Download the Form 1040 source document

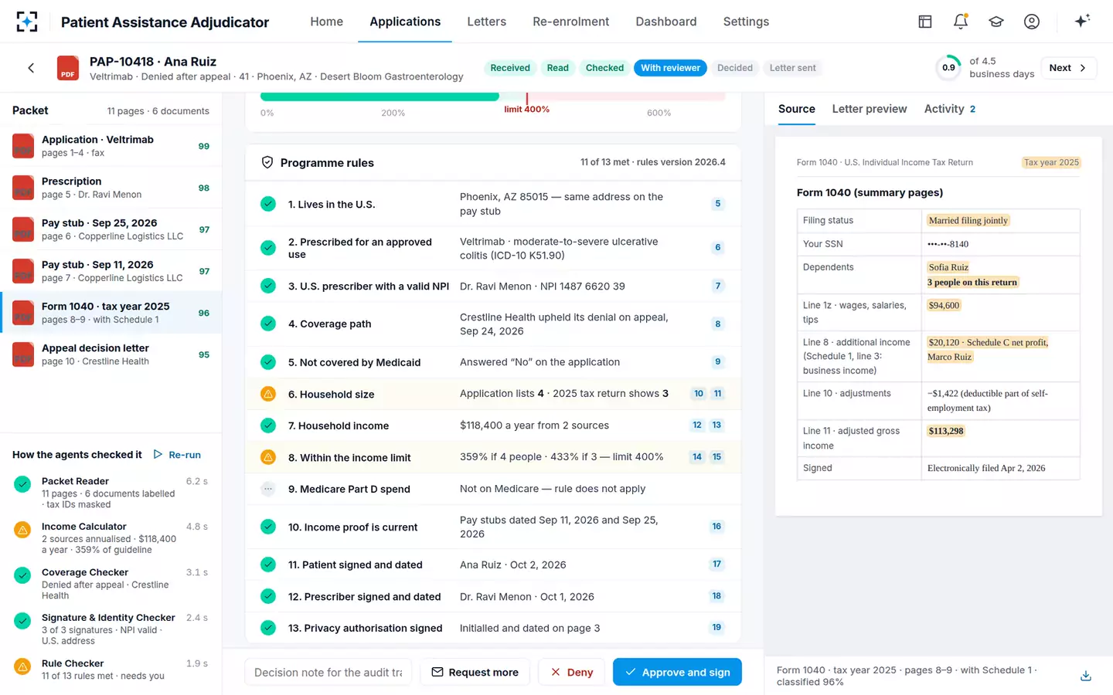pos(1086,676)
